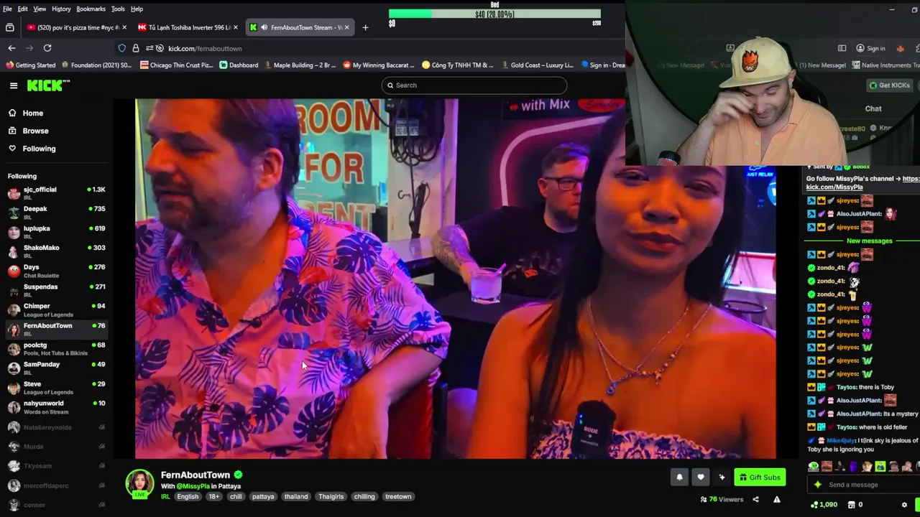Open Deepak channel in Following list
Screen dimensions: 920x517
pos(56,212)
